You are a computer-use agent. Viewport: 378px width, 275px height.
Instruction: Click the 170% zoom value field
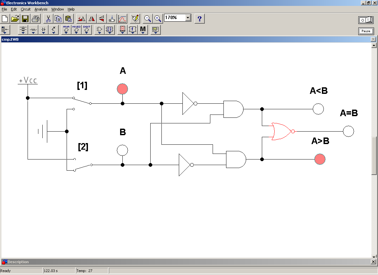175,18
